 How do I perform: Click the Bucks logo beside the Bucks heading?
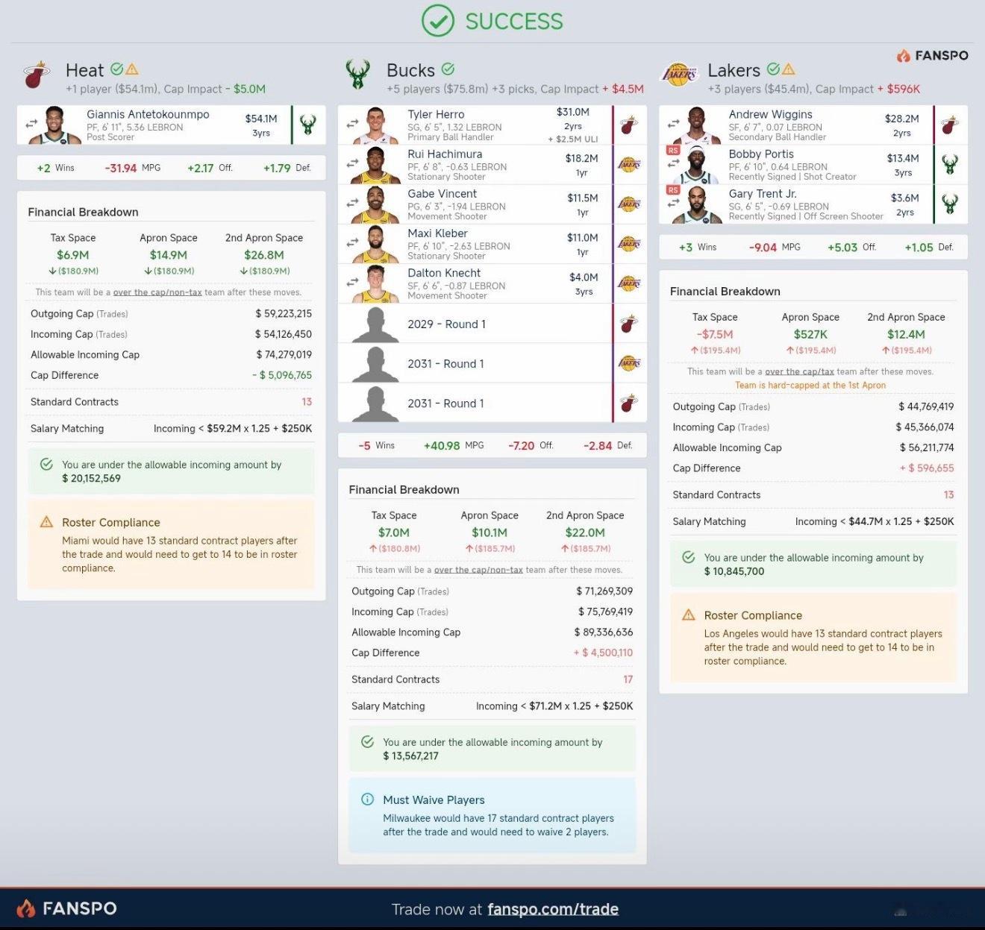click(357, 75)
